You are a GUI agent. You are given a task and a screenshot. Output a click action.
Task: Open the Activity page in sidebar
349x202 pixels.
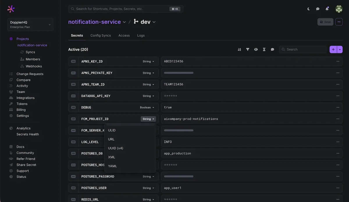pyautogui.click(x=22, y=86)
